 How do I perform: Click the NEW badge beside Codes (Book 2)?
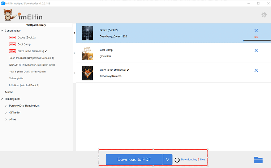point(12,37)
